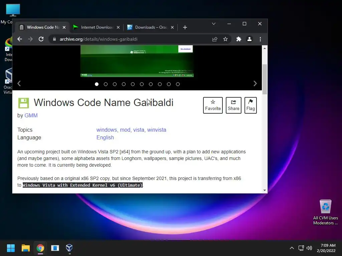
Task: Click the page scrollbar up arrow
Action: [x=265, y=48]
